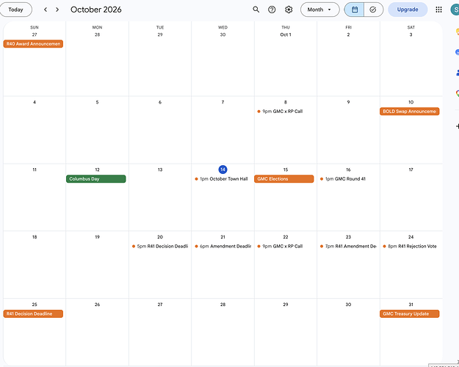Open the 5pm R41 Decision Deadline event
The width and height of the screenshot is (459, 367).
160,246
